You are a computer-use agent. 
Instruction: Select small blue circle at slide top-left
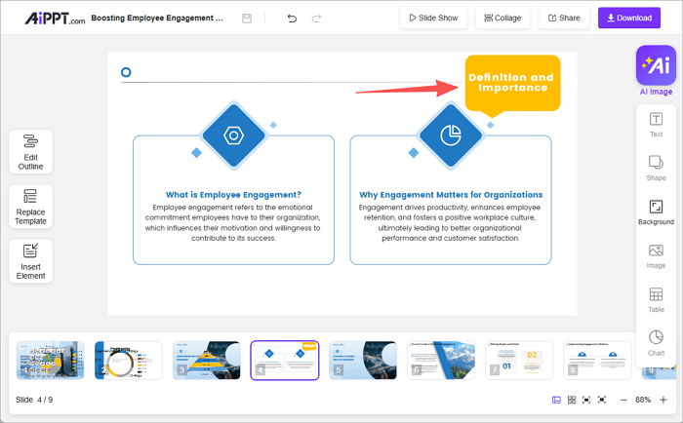tap(126, 72)
